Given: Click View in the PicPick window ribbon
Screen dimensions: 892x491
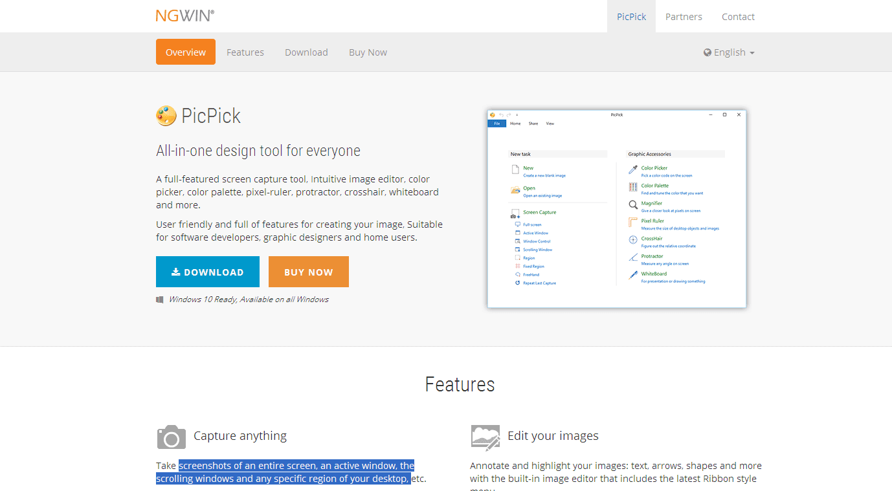Looking at the screenshot, I should [550, 124].
